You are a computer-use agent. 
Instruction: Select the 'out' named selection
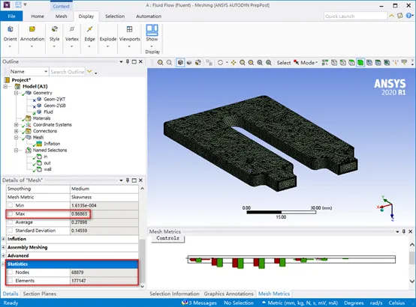[x=47, y=163]
